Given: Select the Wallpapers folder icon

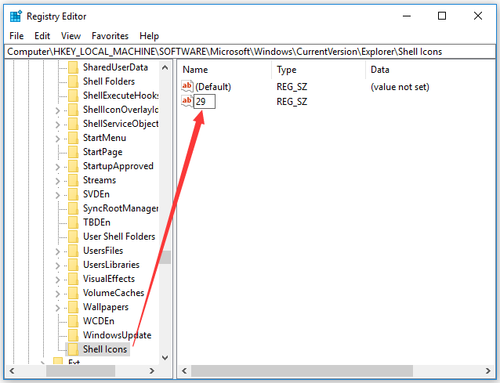Looking at the screenshot, I should pos(74,307).
